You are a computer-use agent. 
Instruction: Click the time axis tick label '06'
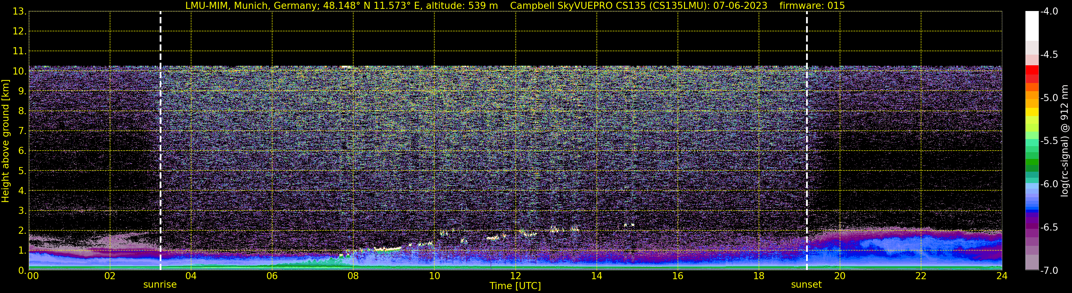tap(272, 276)
